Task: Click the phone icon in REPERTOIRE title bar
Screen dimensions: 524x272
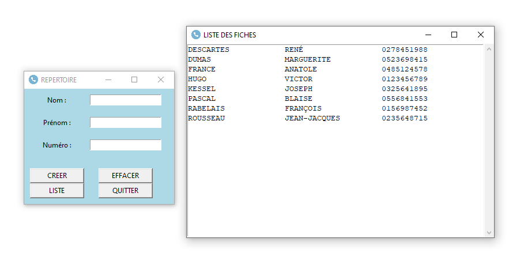Action: click(33, 80)
